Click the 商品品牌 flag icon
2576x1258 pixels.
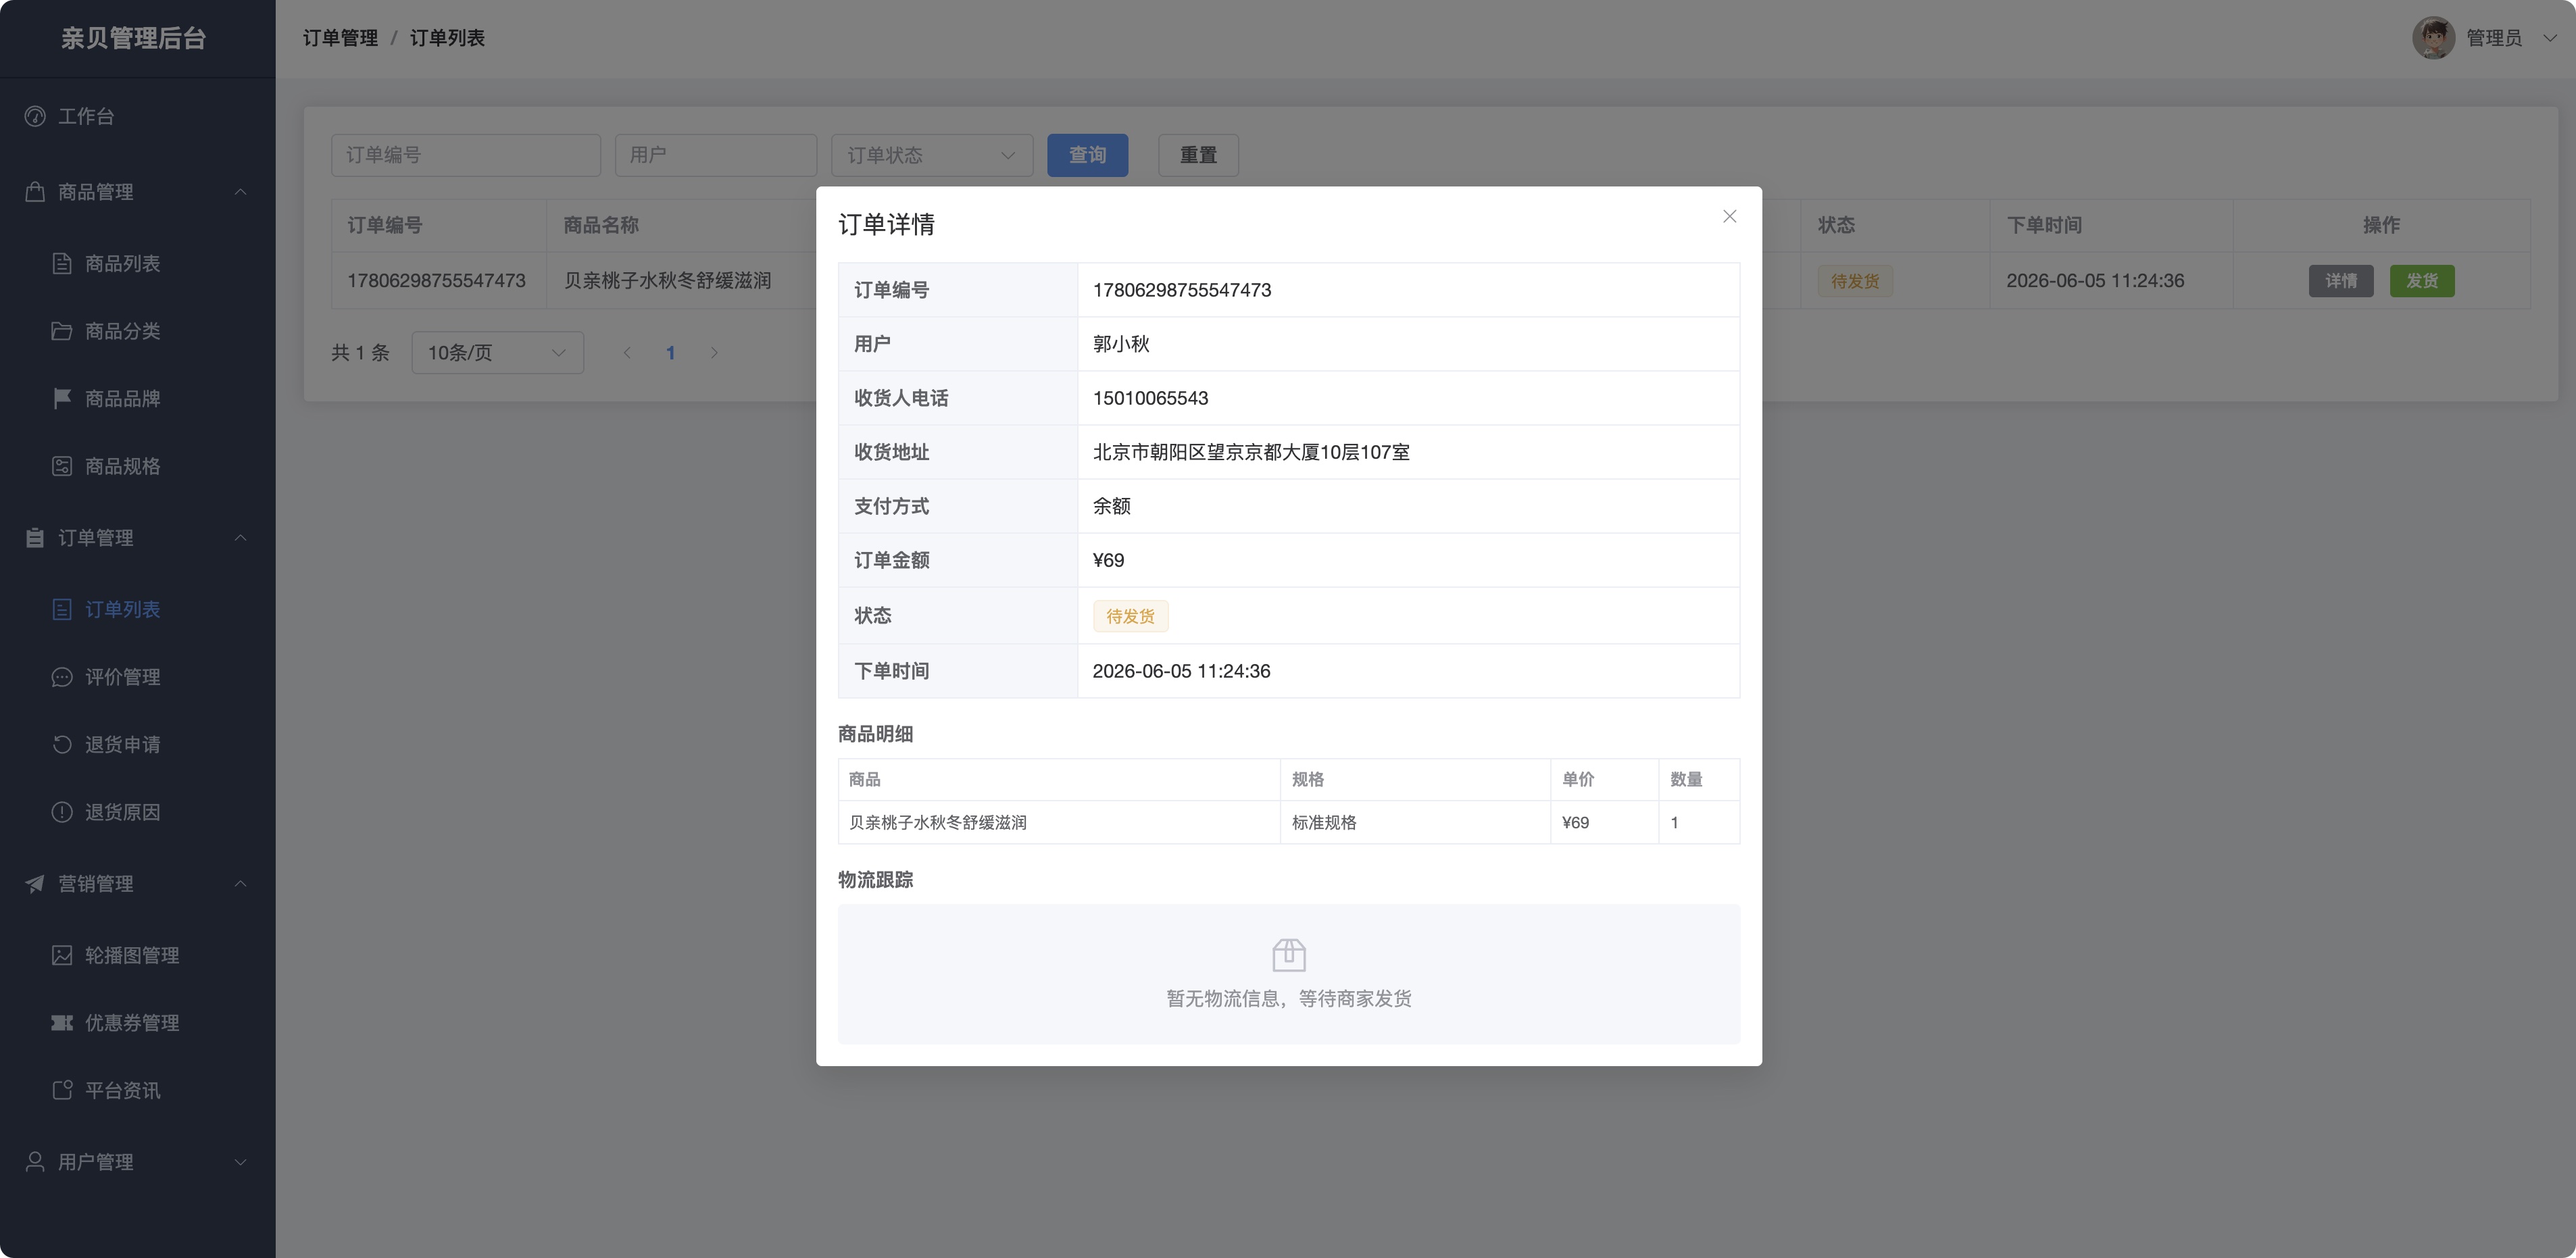pos(62,398)
